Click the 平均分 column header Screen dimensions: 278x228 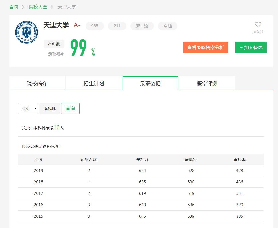(x=142, y=159)
